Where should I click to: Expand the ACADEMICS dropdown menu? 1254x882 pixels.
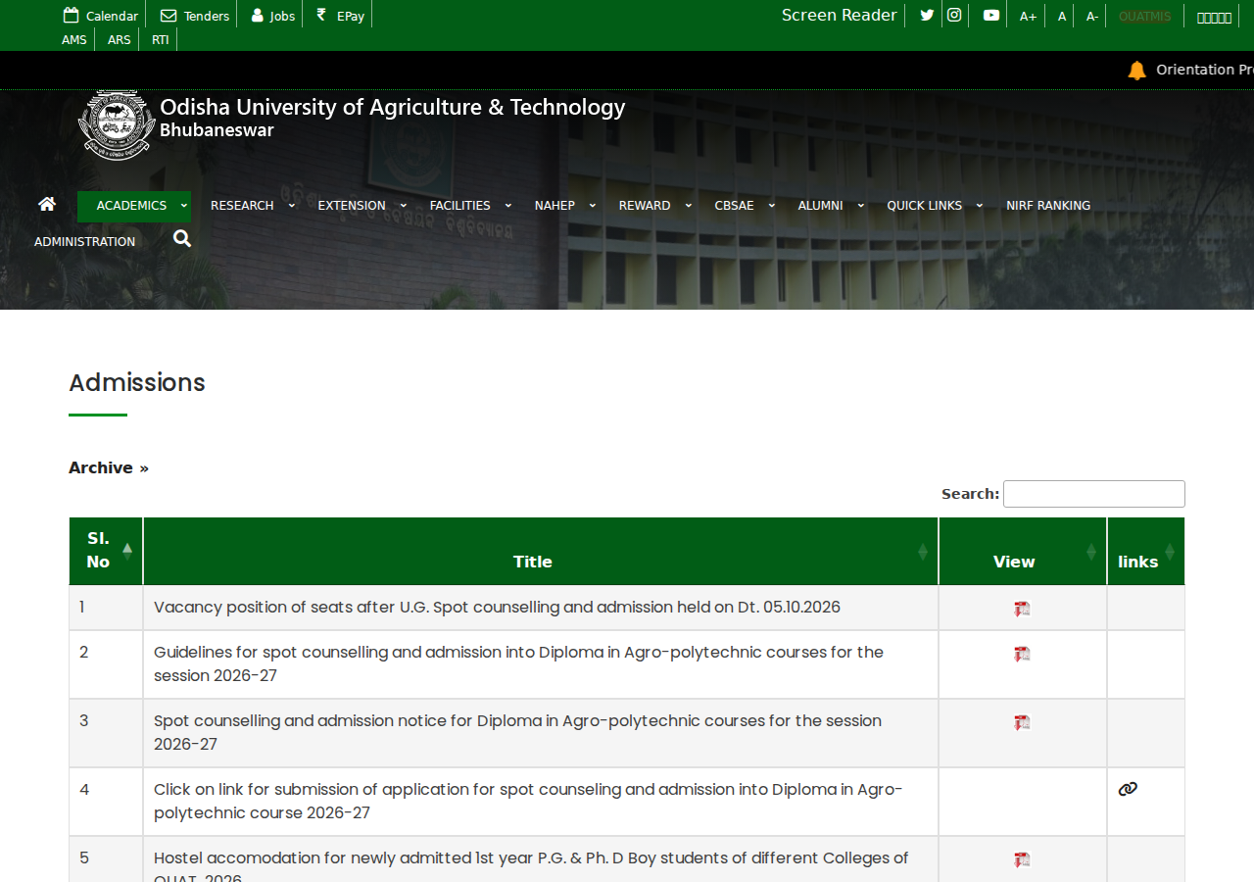[x=134, y=206]
